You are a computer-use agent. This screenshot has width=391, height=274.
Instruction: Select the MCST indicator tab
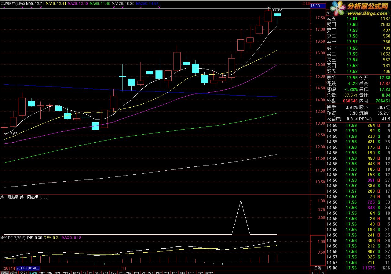coord(209,272)
